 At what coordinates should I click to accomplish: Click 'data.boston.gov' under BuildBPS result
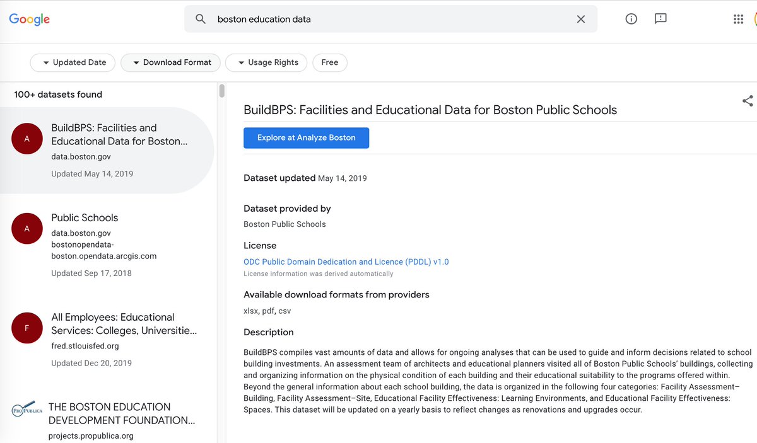[x=81, y=158]
